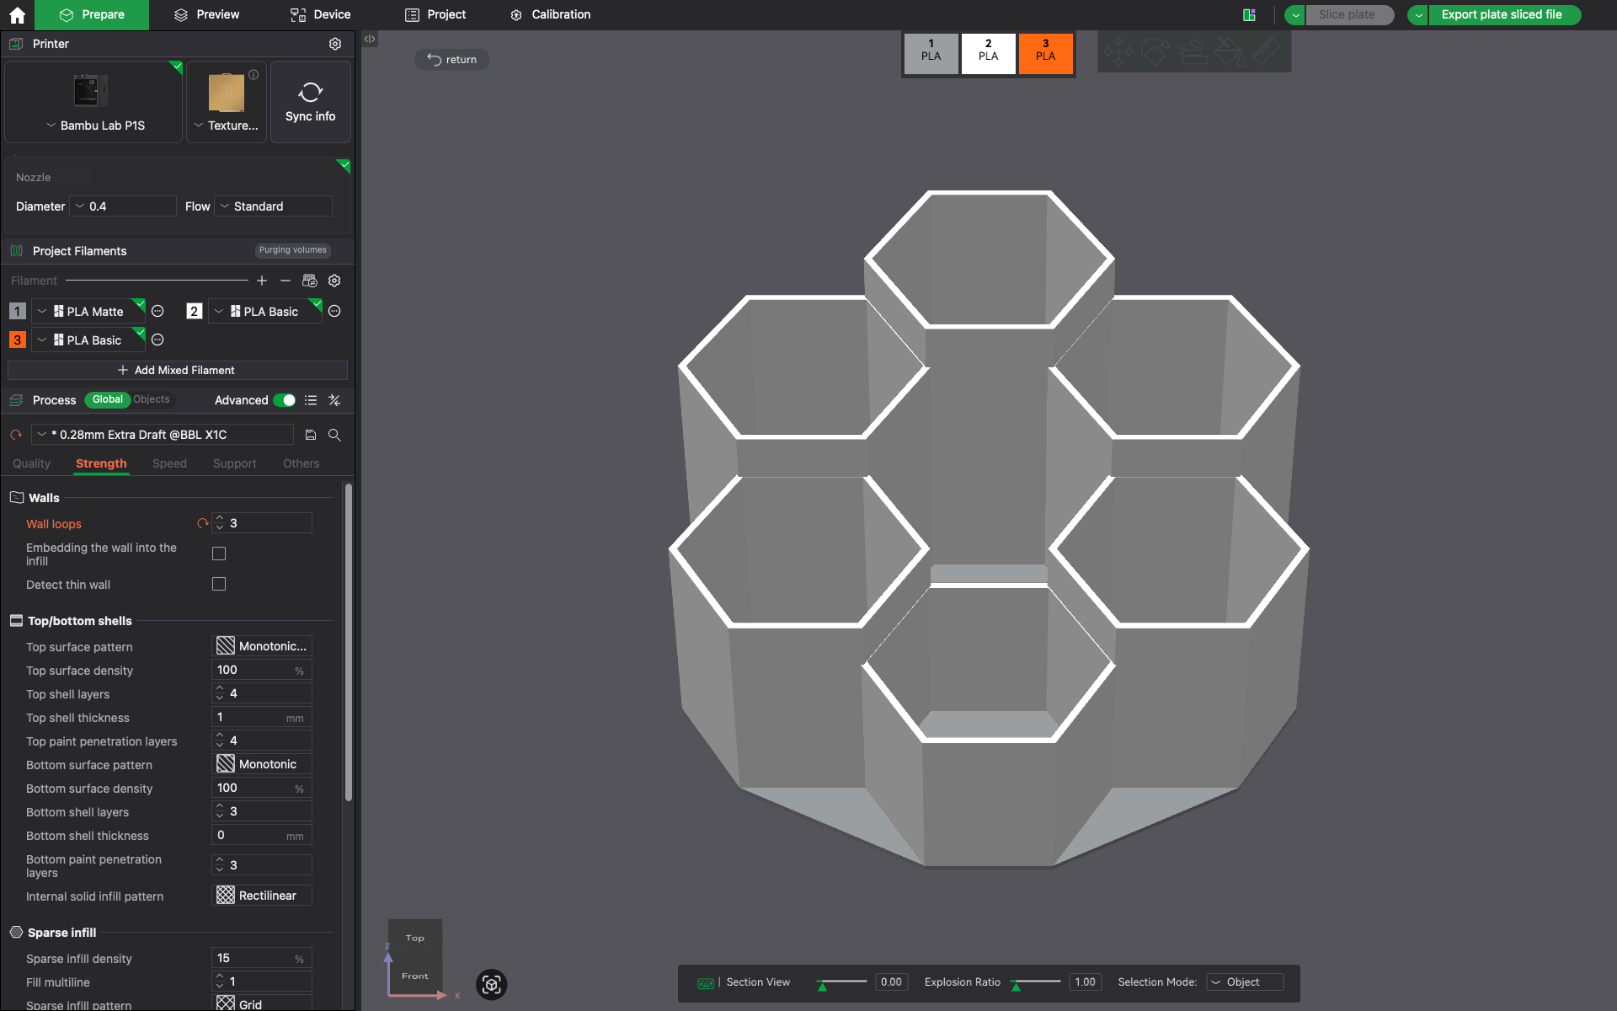Click the green layout icon beside Slice plate

click(1250, 14)
